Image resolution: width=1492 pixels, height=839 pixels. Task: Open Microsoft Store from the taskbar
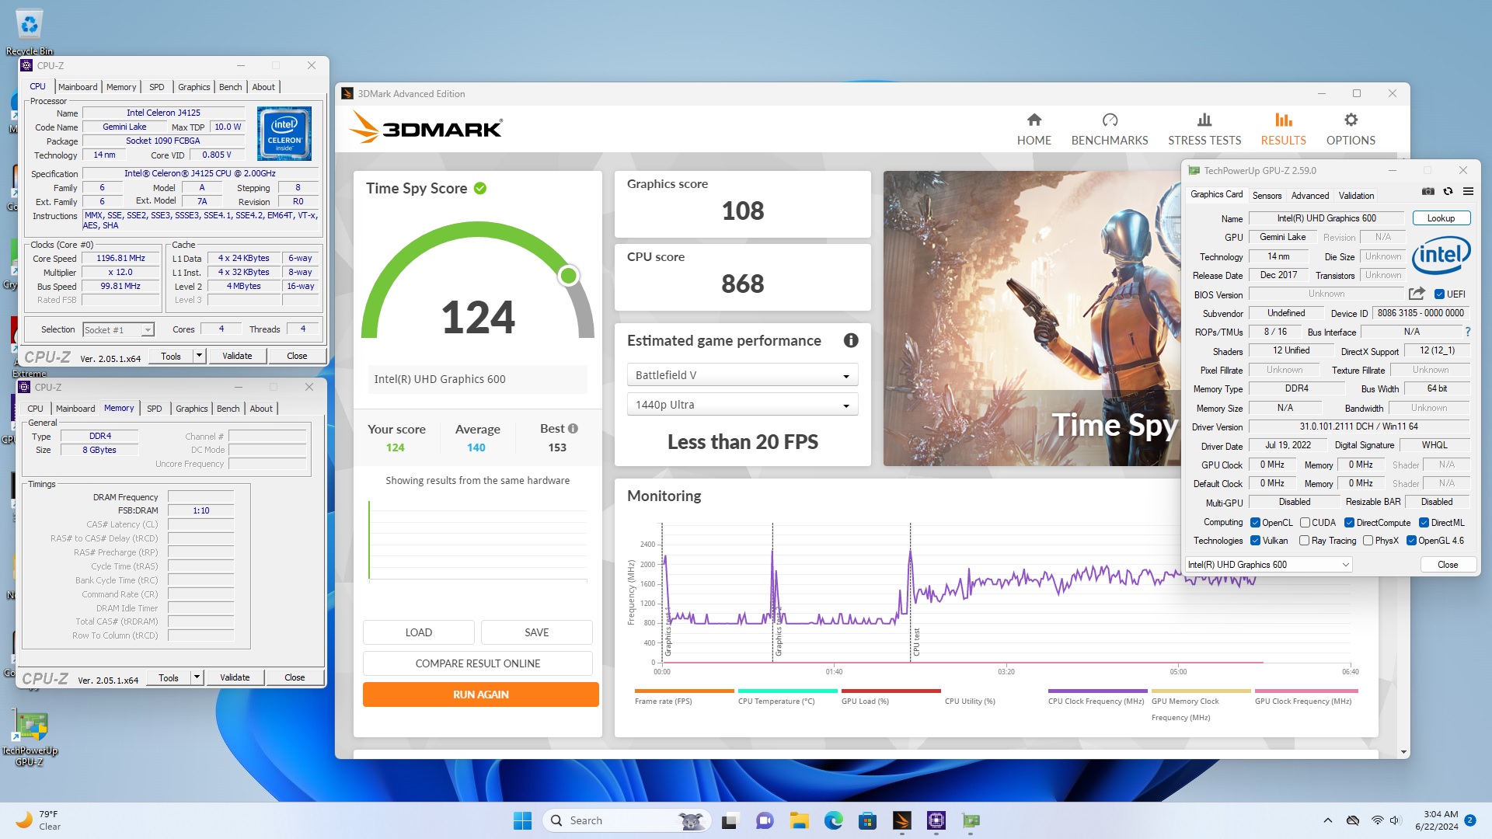tap(867, 820)
